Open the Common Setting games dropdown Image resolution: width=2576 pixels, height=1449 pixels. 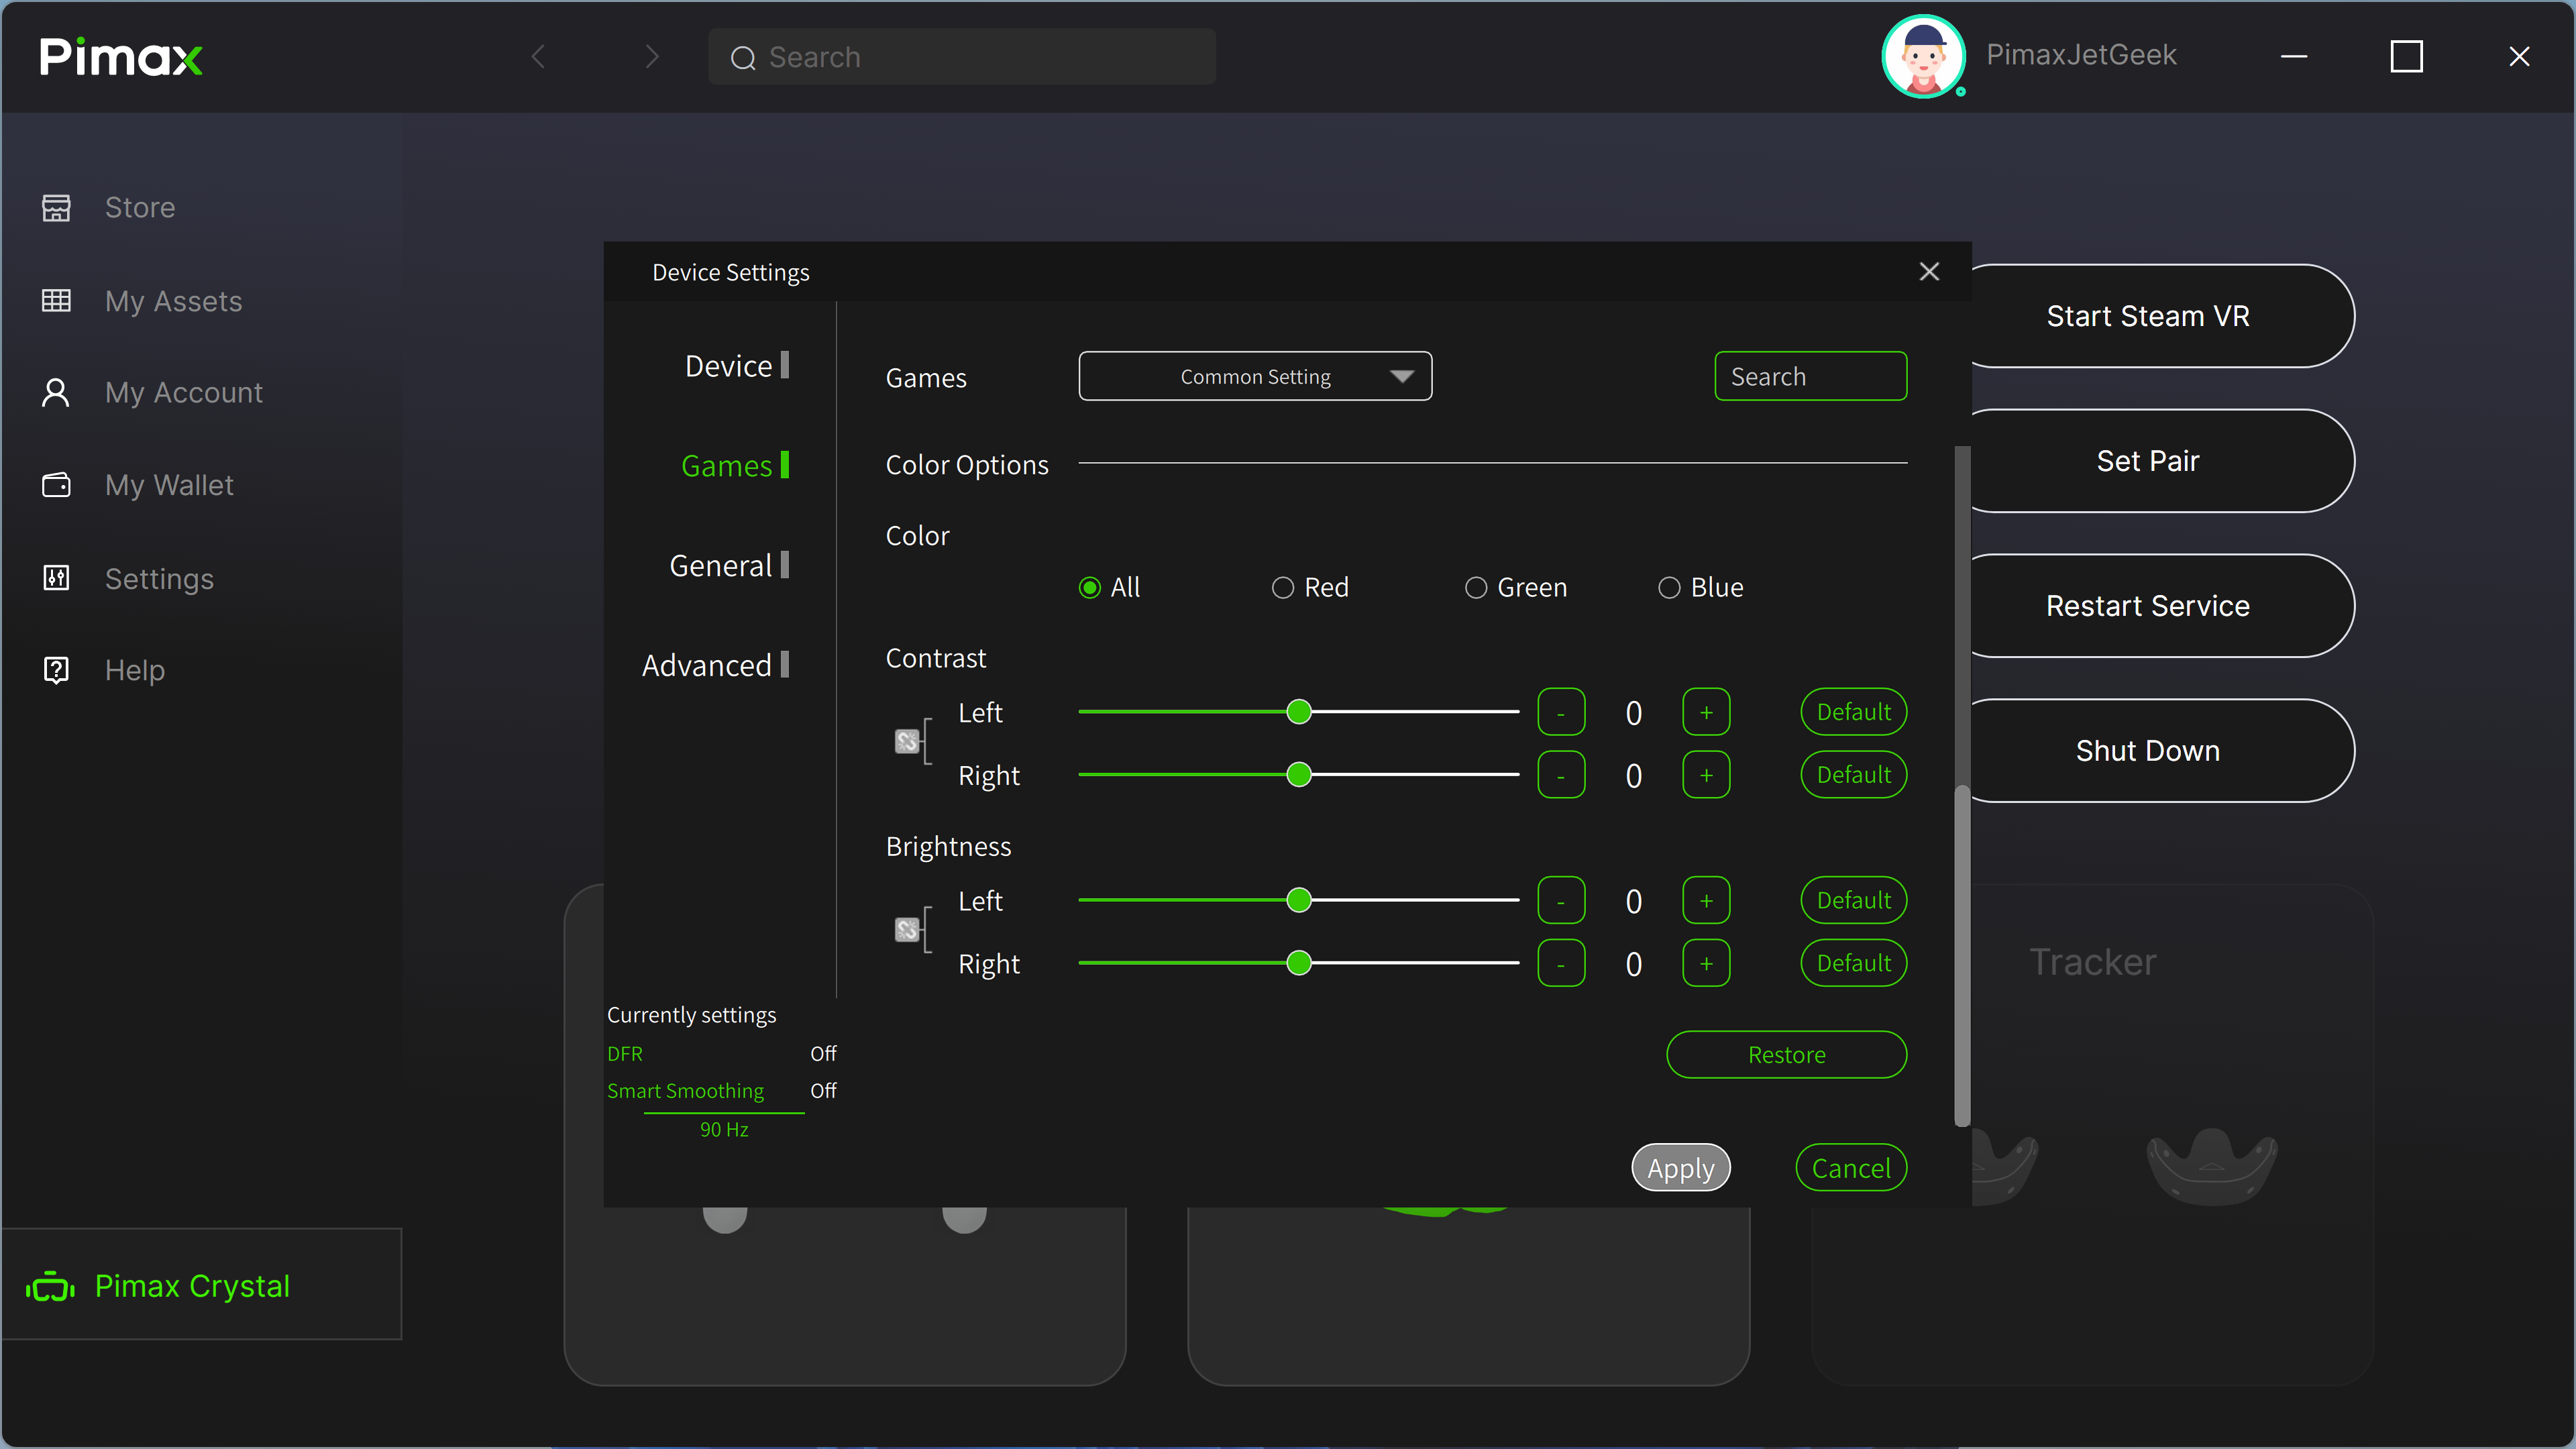[1255, 376]
